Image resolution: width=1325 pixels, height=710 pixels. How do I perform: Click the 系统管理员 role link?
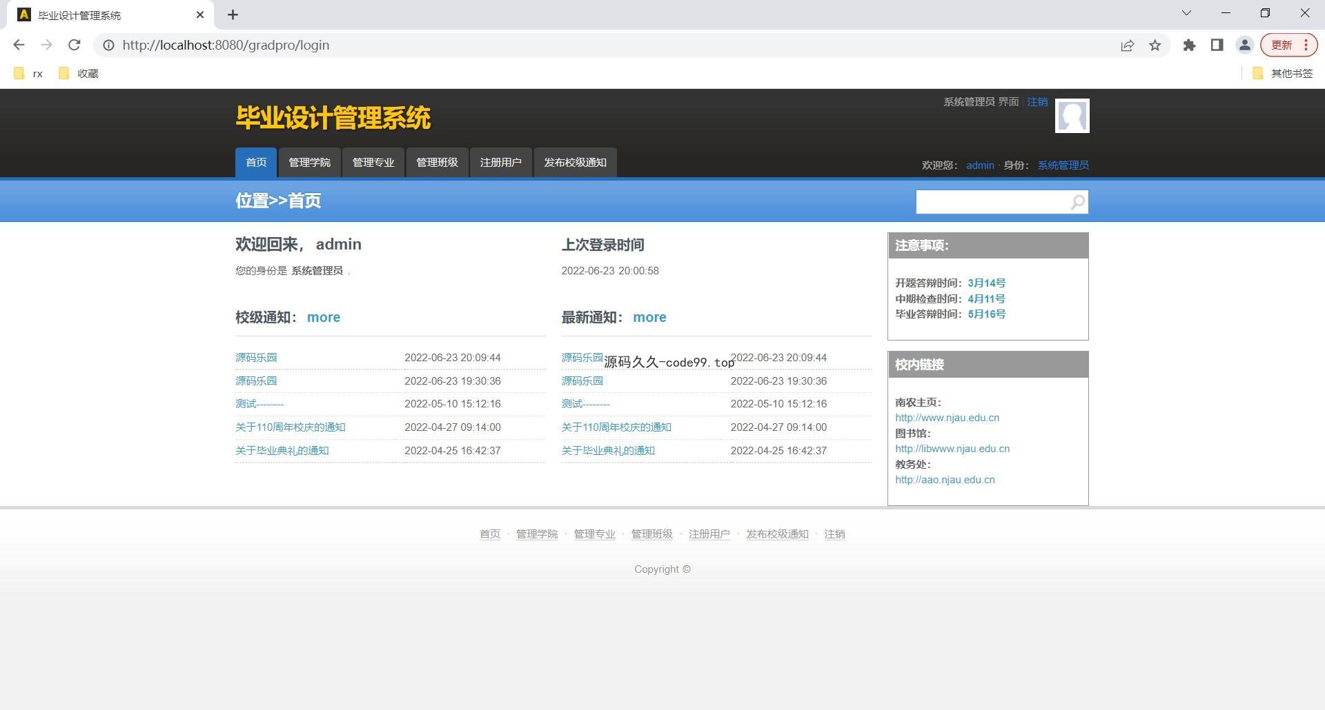click(x=1063, y=165)
